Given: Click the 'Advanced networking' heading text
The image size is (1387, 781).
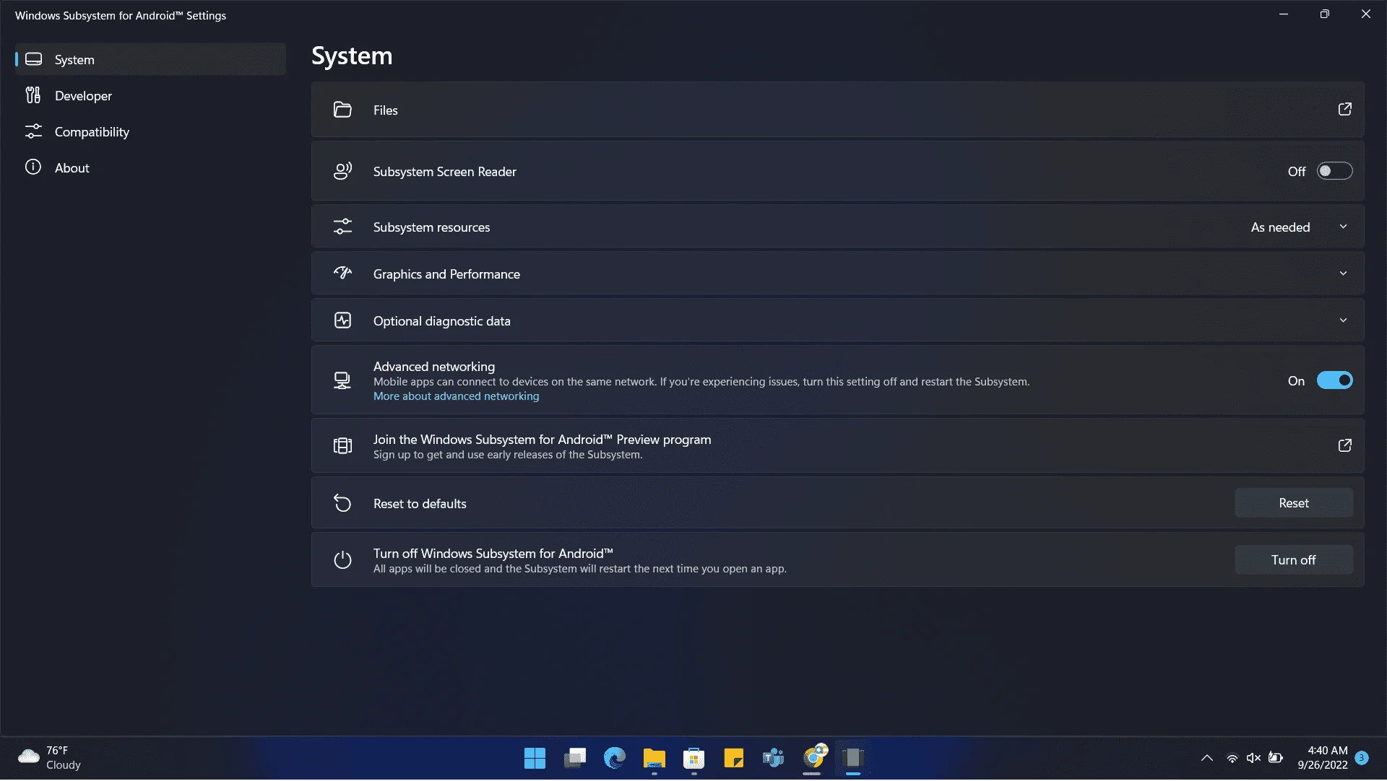Looking at the screenshot, I should click(434, 367).
